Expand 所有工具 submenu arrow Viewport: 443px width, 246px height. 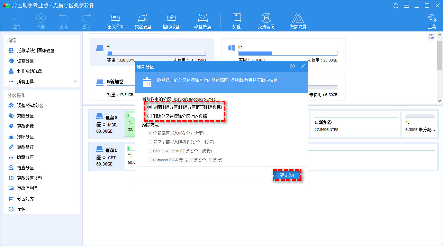75,82
